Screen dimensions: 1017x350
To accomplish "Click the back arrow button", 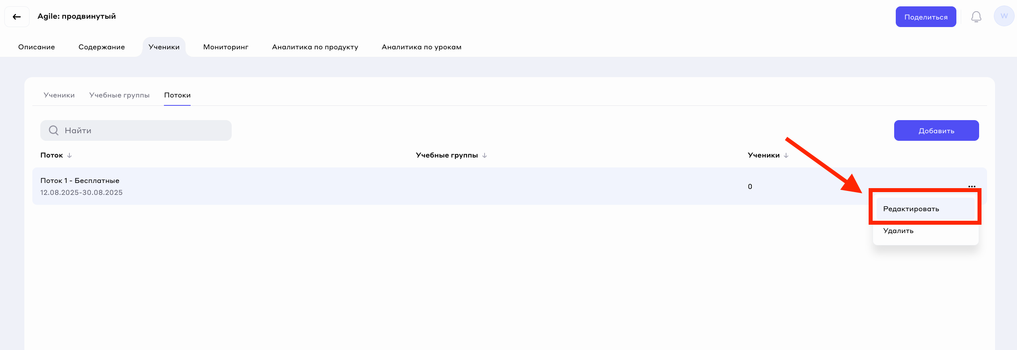I will (x=17, y=17).
